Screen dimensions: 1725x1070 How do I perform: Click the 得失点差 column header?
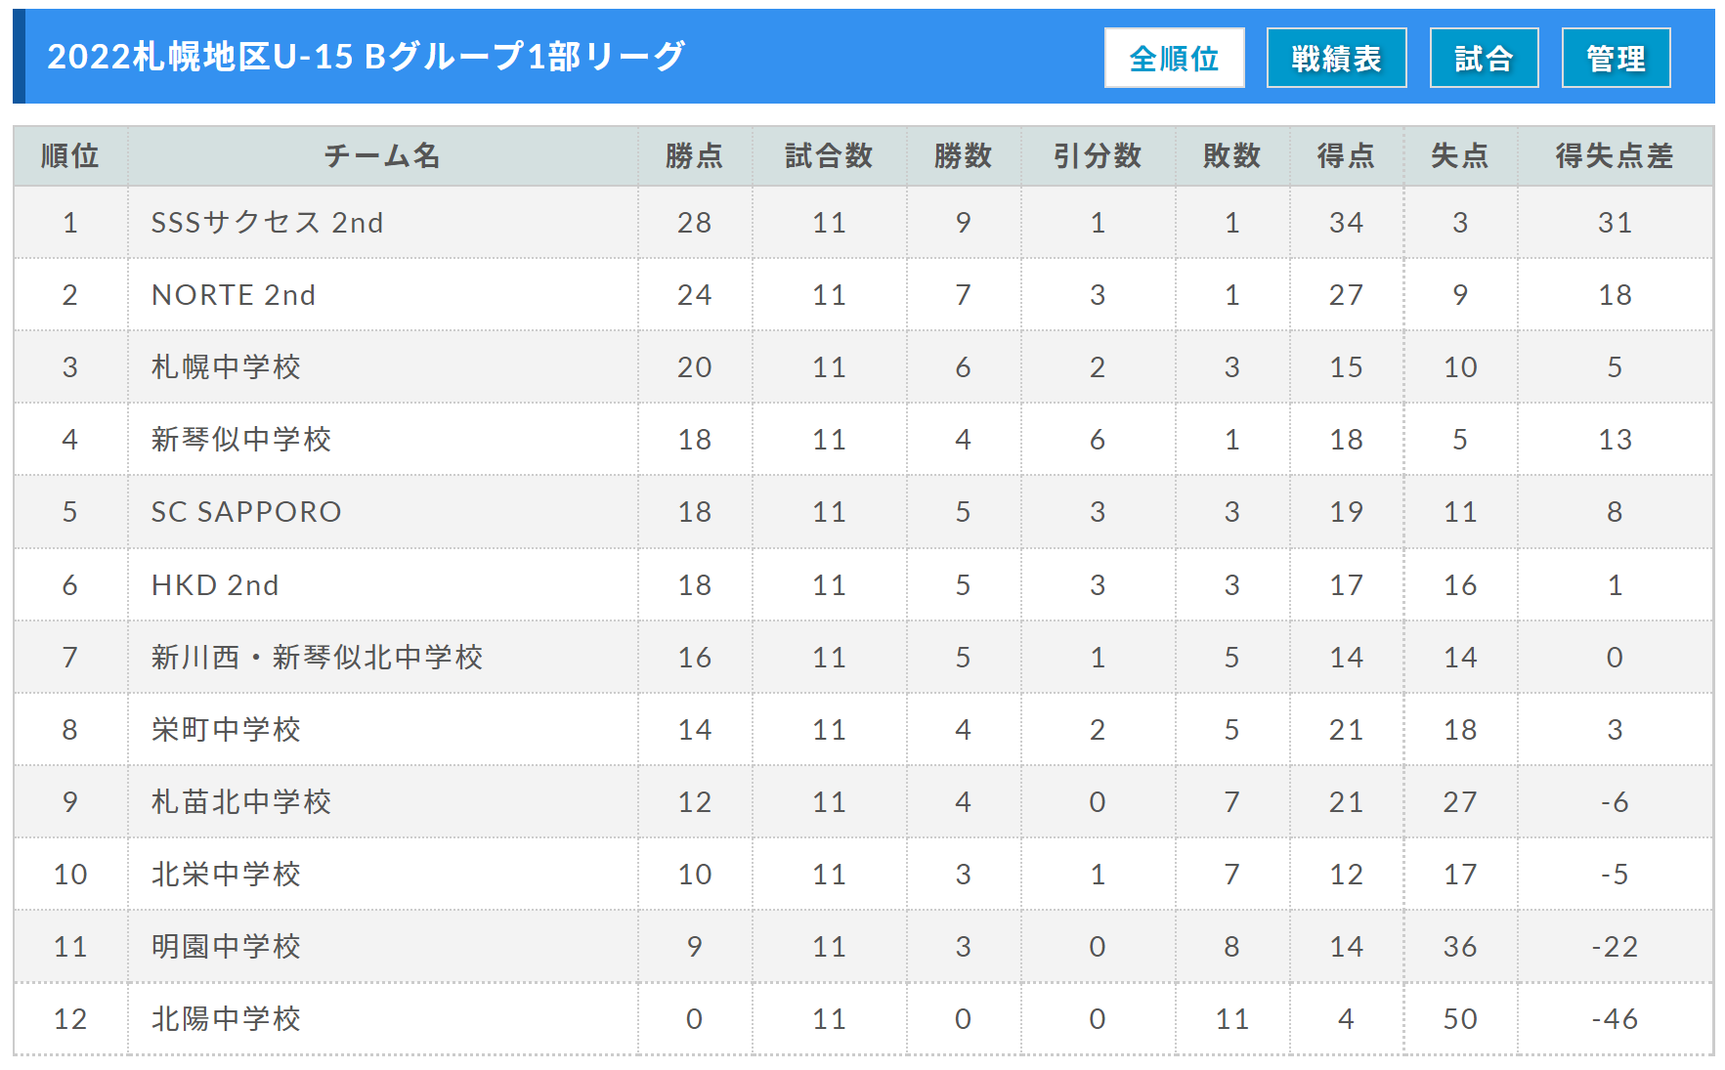[x=1615, y=156]
